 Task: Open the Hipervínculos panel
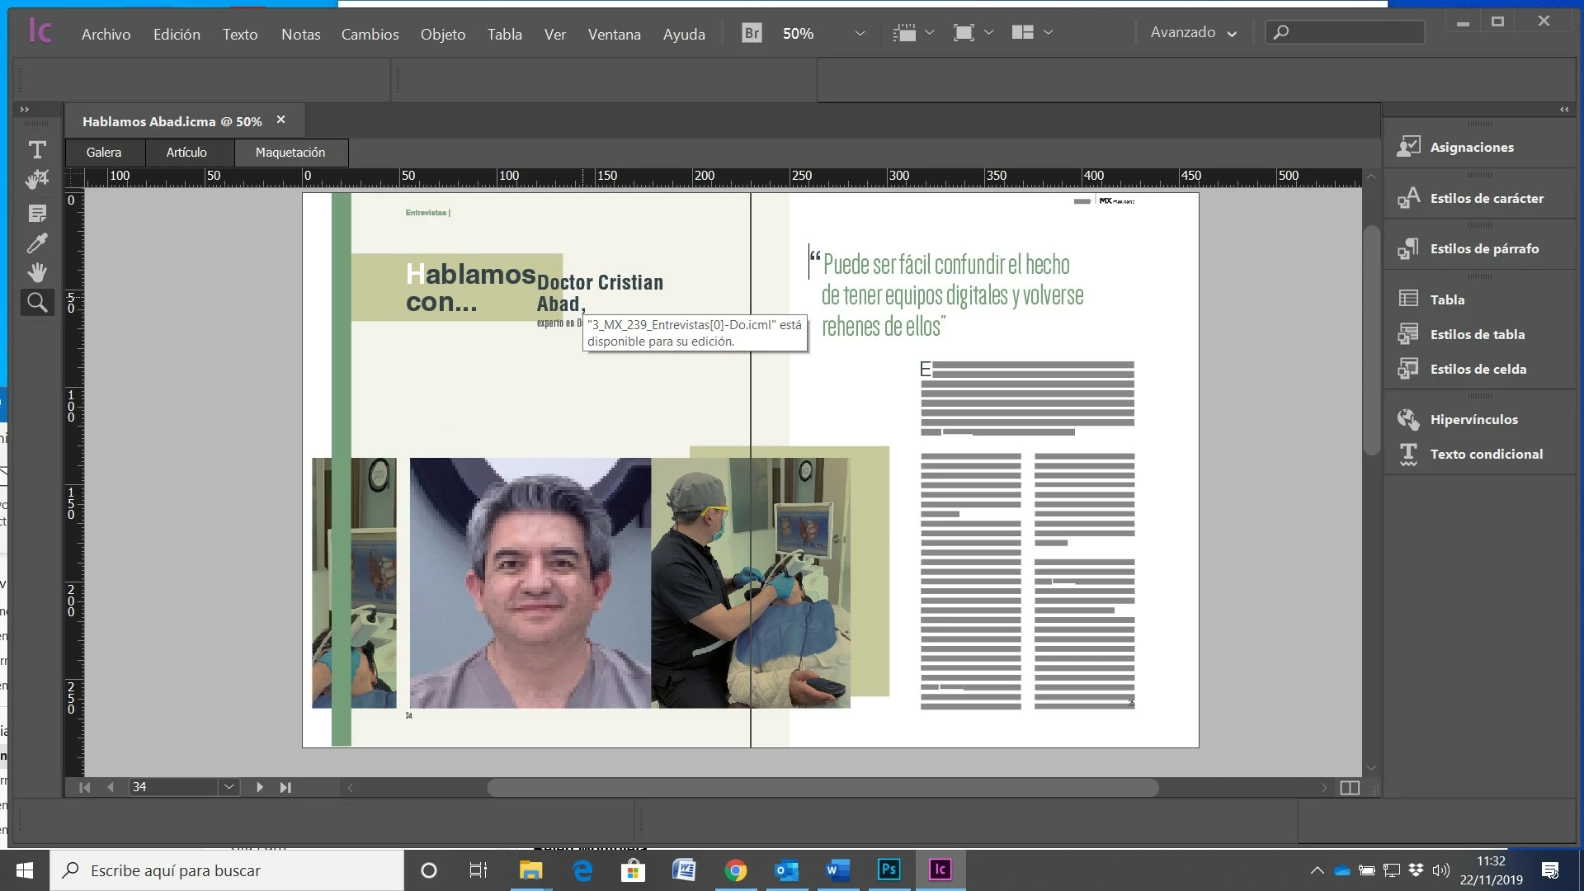[1473, 419]
